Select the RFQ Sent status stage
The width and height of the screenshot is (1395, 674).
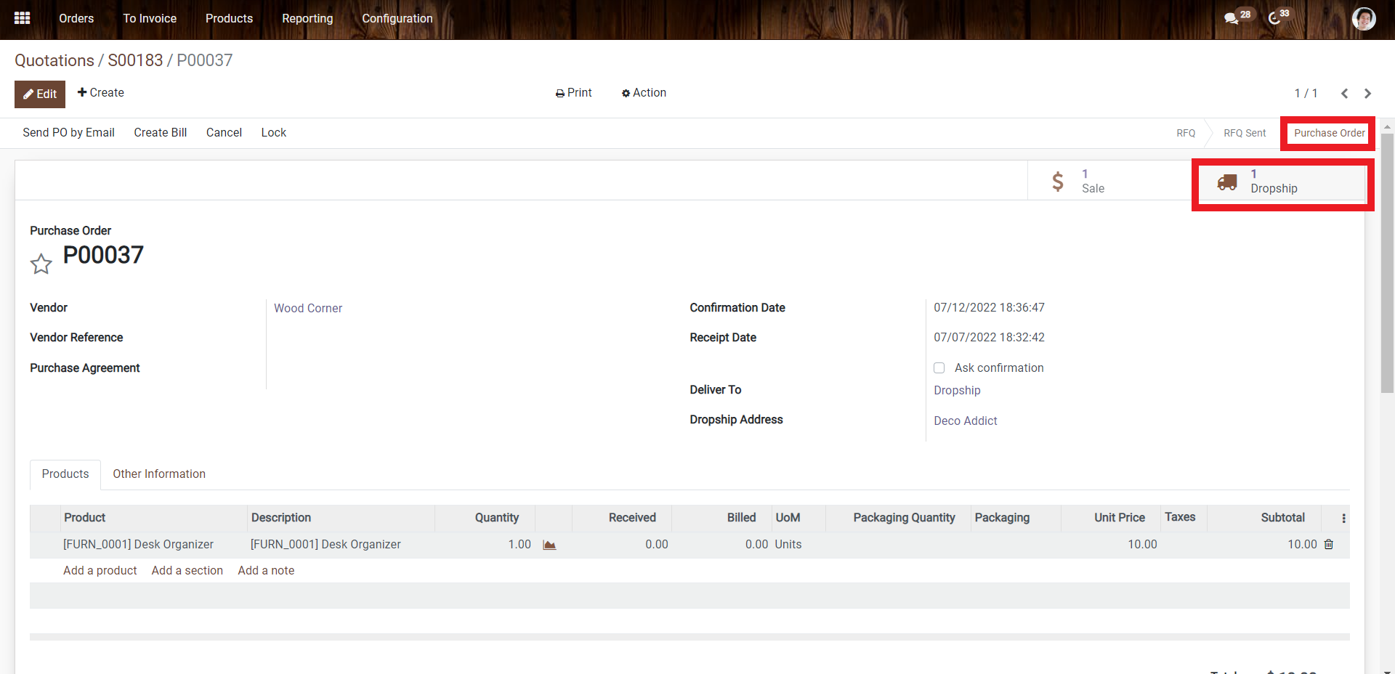point(1245,133)
